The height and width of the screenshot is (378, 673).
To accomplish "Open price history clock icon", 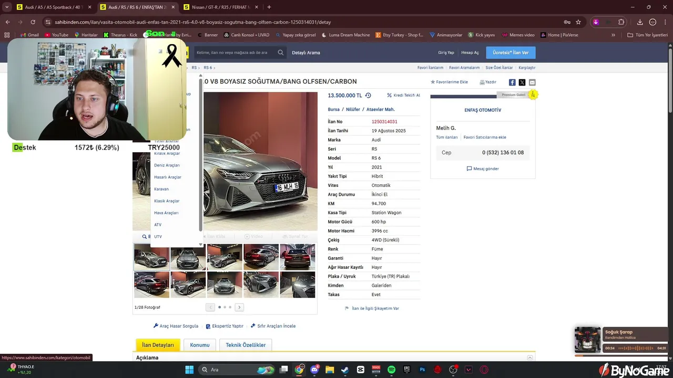I will pos(368,96).
